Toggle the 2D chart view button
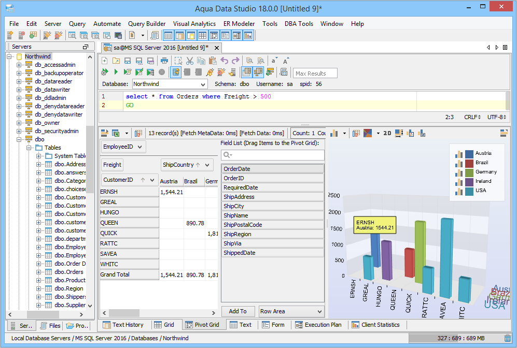The image size is (517, 348). pyautogui.click(x=387, y=133)
